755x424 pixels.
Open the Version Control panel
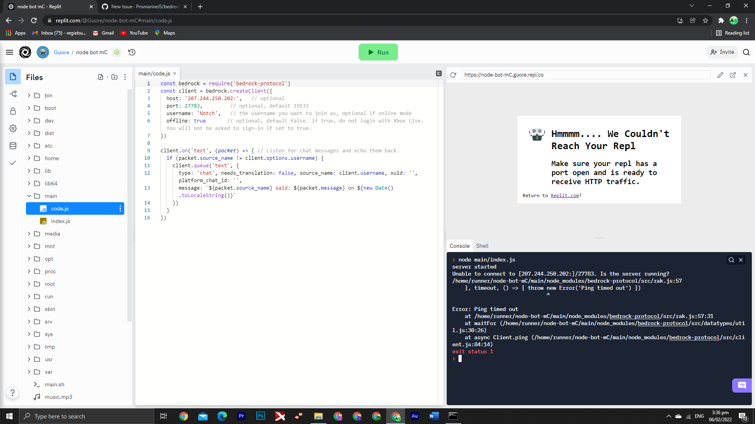pos(13,94)
